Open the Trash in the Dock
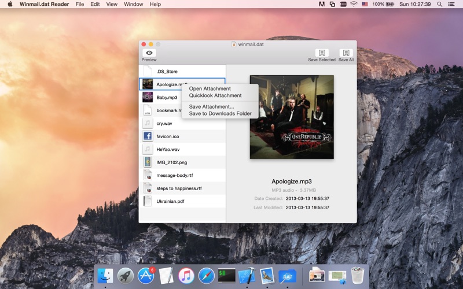The height and width of the screenshot is (289, 463). 358,275
